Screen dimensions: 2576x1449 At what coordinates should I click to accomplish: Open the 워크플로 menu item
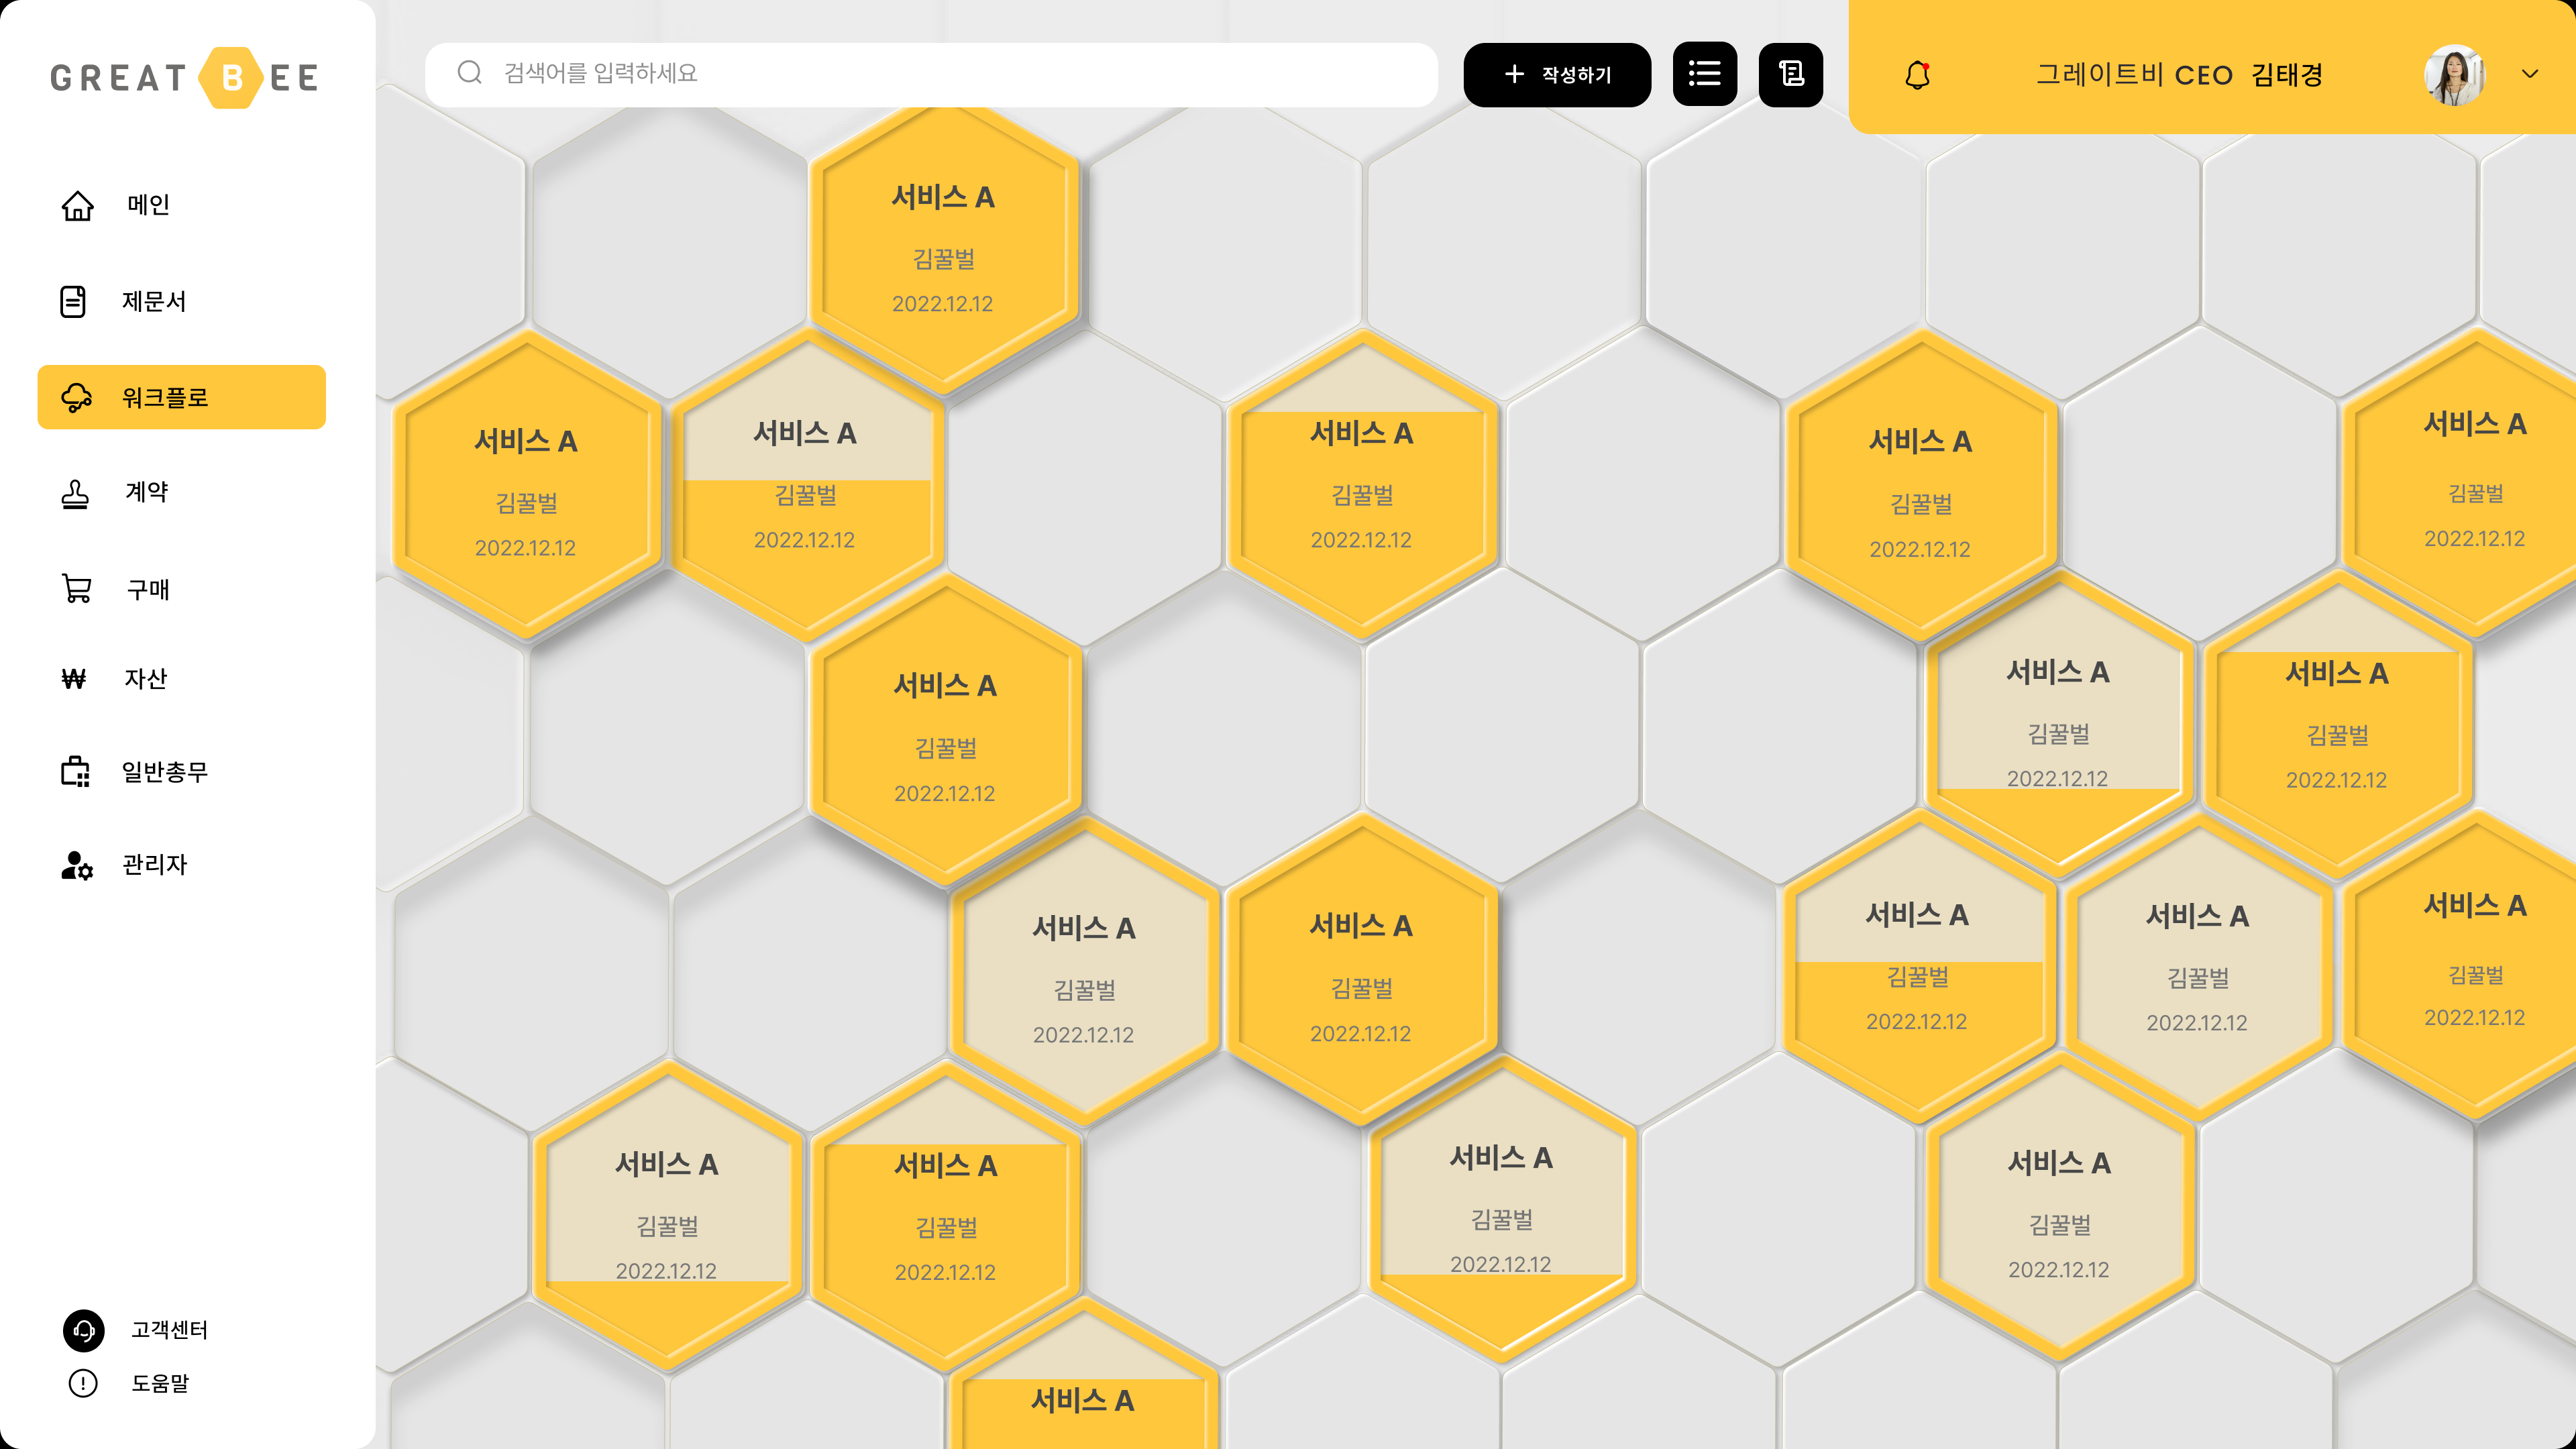tap(182, 397)
